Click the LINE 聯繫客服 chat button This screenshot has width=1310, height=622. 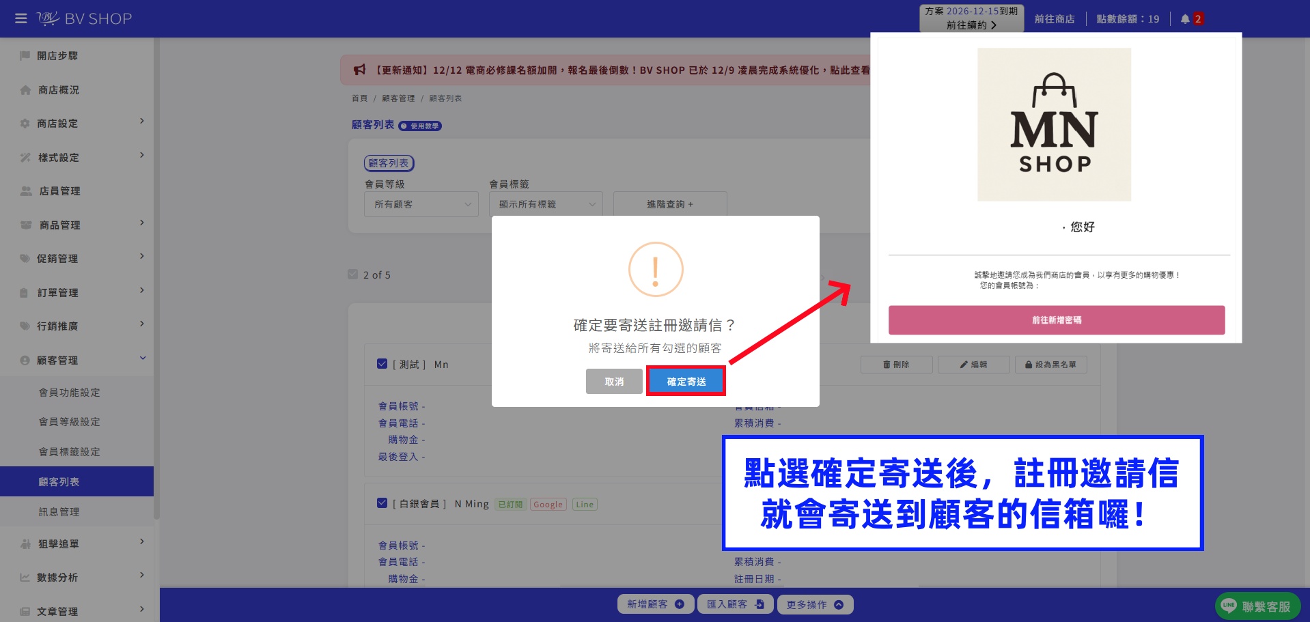pos(1257,606)
